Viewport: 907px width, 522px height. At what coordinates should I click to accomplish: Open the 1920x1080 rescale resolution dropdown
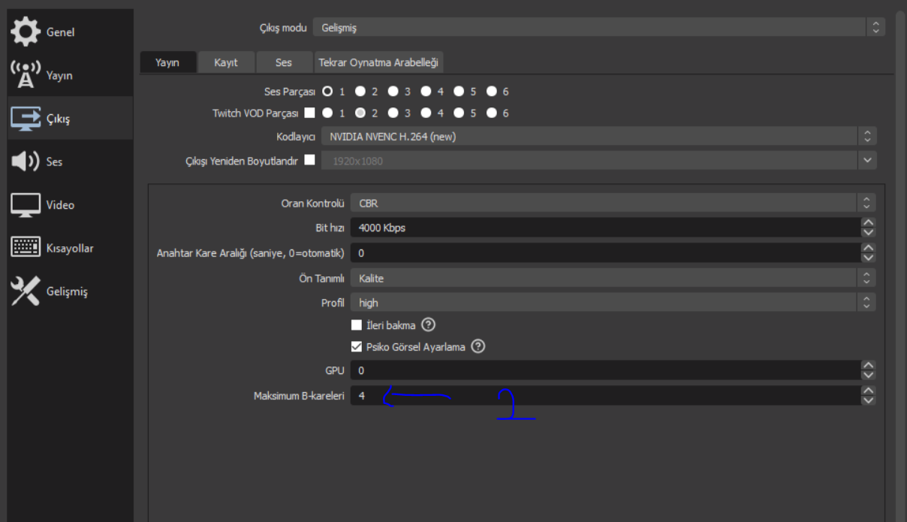[x=598, y=160]
